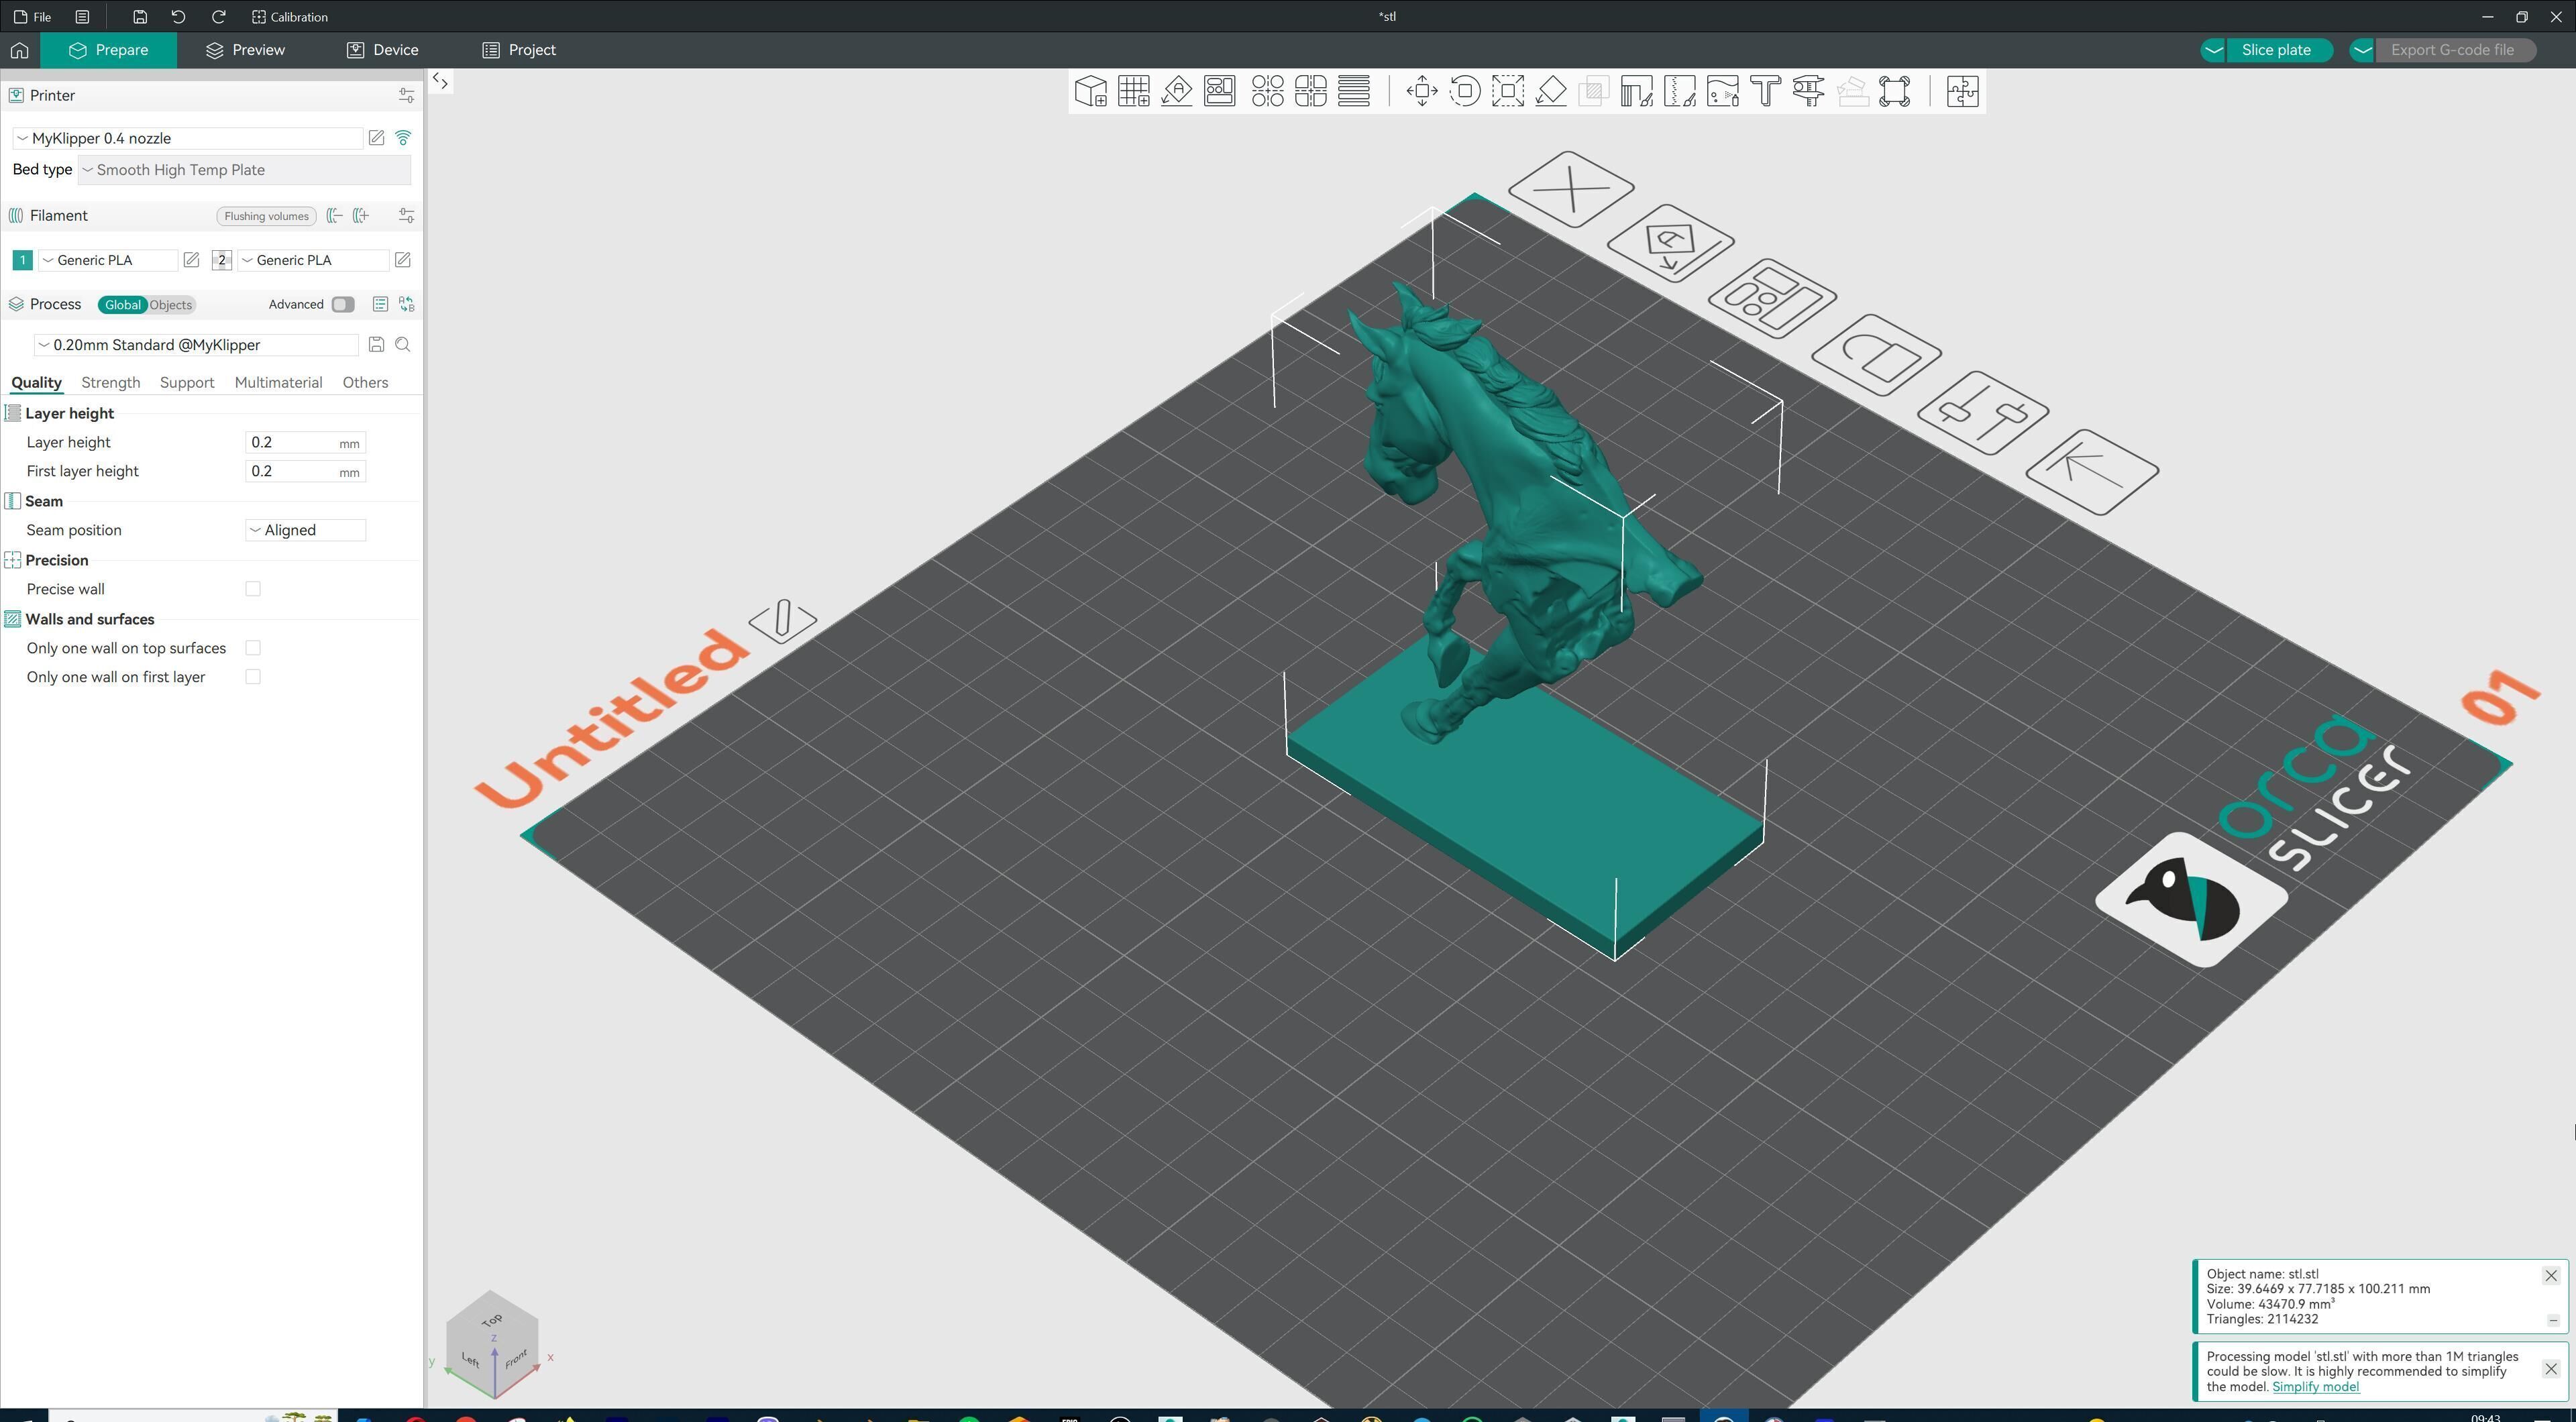Open Bed type Smooth High Temp Plate dropdown

pyautogui.click(x=244, y=170)
